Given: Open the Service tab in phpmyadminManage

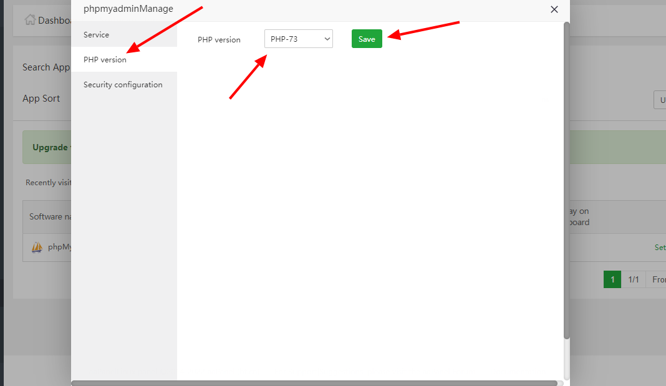Looking at the screenshot, I should (123, 34).
